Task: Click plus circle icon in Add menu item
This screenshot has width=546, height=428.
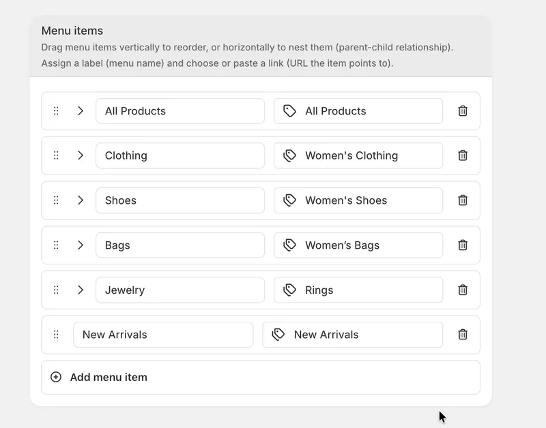Action: tap(56, 377)
